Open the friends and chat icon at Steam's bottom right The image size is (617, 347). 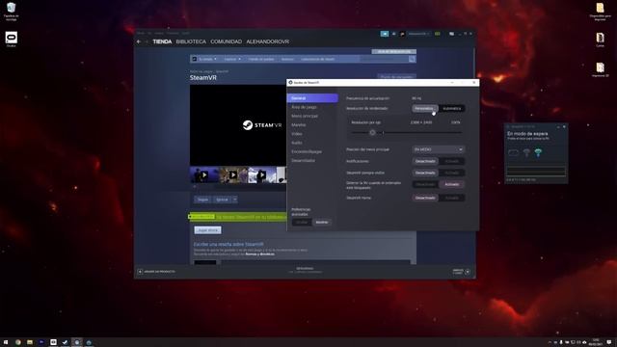(468, 272)
